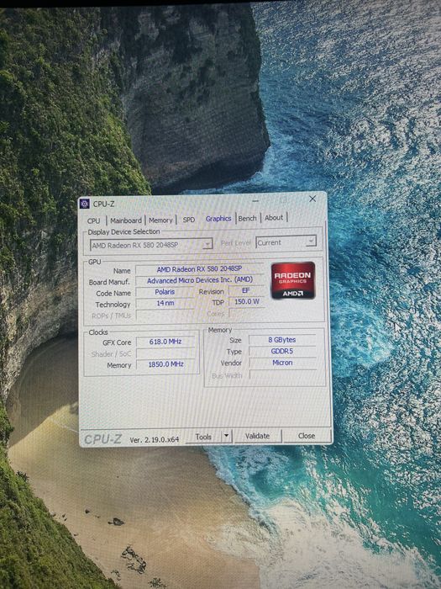
Task: Click the Polaris code name value
Action: pyautogui.click(x=165, y=292)
